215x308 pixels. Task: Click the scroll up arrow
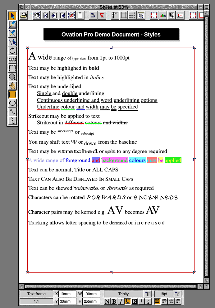[206, 13]
